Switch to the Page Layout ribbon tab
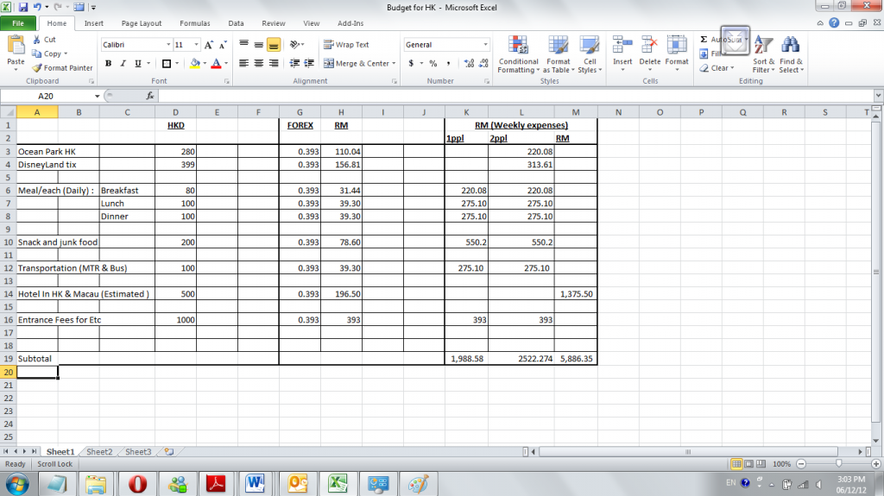The image size is (884, 496). click(x=142, y=23)
